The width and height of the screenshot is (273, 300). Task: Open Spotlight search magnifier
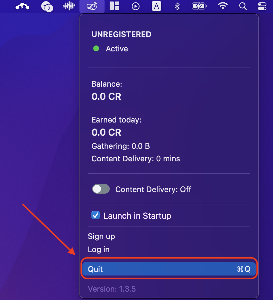pos(243,6)
